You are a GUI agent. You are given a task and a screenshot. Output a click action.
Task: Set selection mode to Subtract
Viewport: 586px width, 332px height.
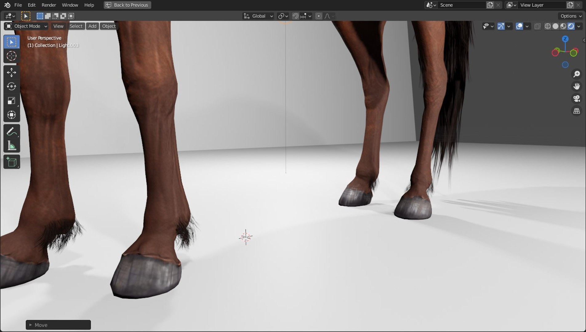(x=55, y=16)
